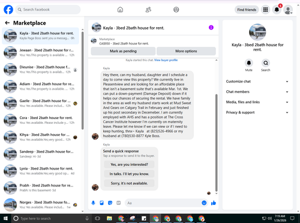
Task: Open the Lyvia conversation
Action: (x=40, y=171)
